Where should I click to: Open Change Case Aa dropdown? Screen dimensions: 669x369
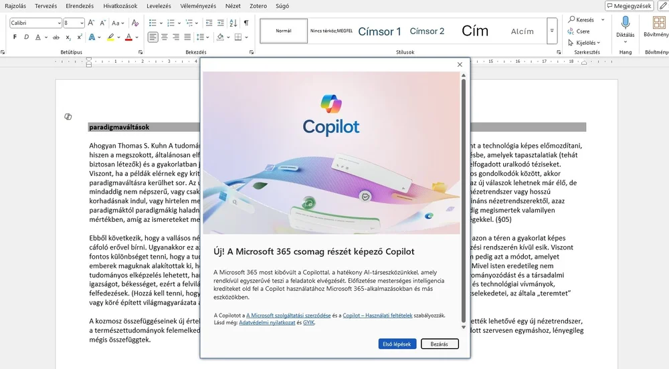click(x=118, y=23)
